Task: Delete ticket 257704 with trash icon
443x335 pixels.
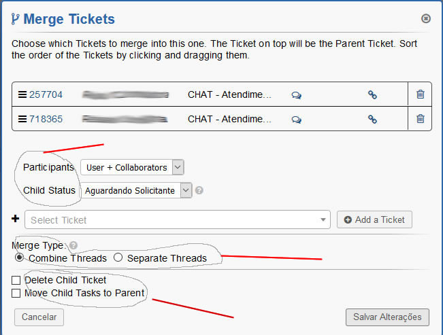Action: coord(420,94)
